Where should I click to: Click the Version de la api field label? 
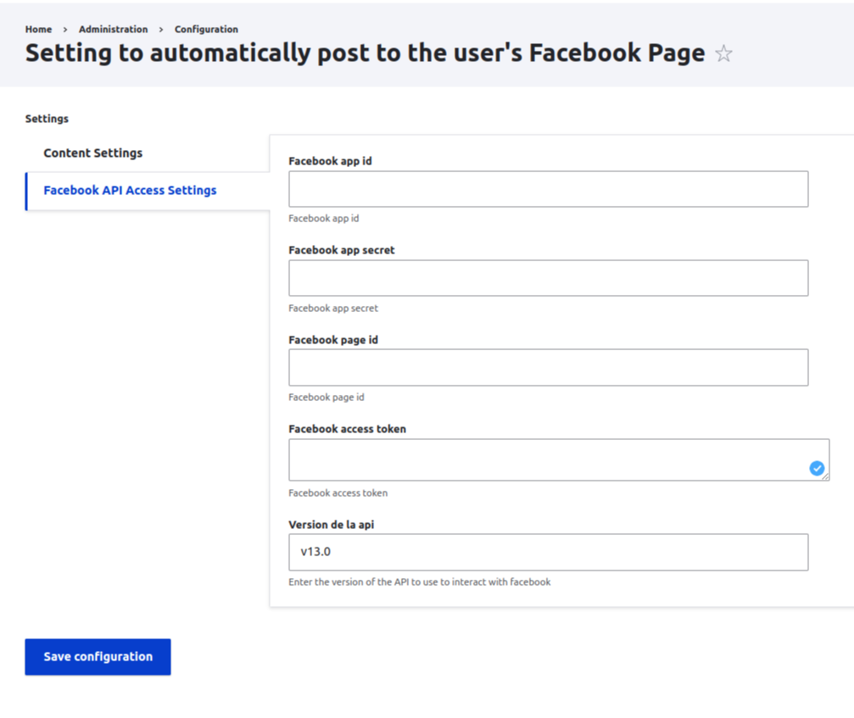point(330,524)
